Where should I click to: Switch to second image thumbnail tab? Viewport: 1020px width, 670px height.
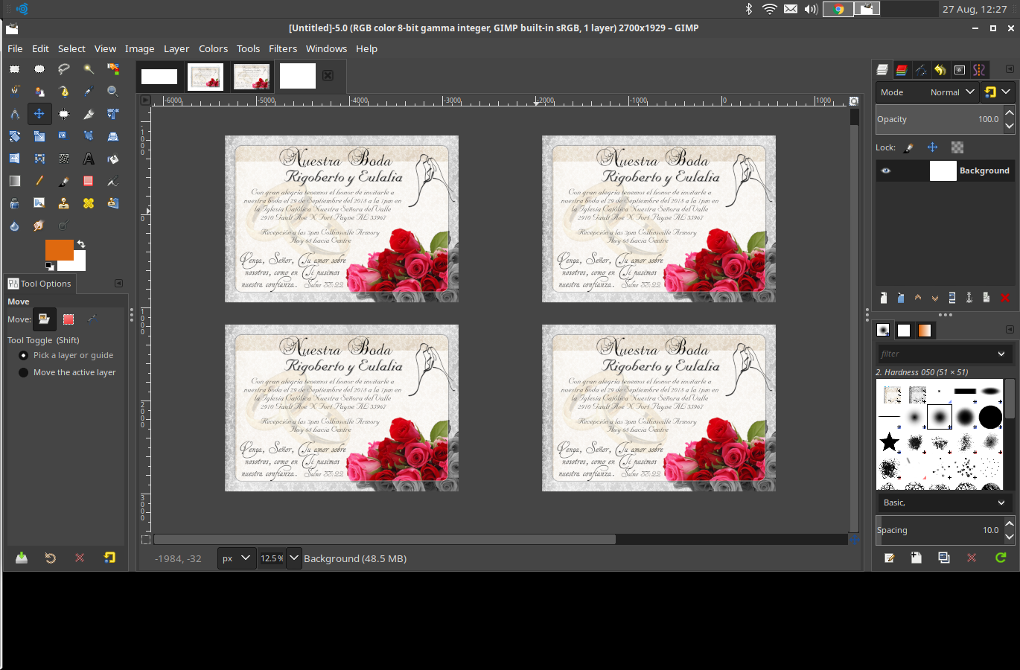[x=205, y=77]
